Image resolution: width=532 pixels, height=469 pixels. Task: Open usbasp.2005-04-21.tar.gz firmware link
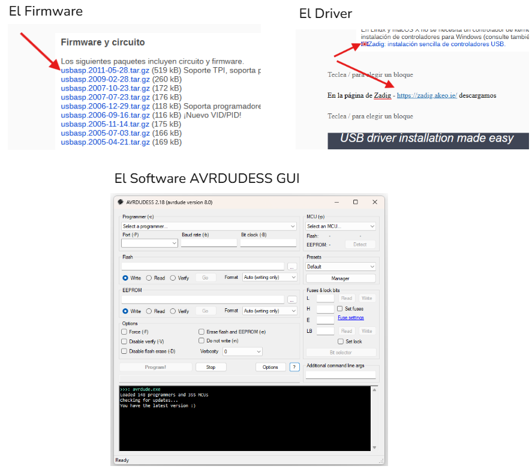(x=105, y=142)
